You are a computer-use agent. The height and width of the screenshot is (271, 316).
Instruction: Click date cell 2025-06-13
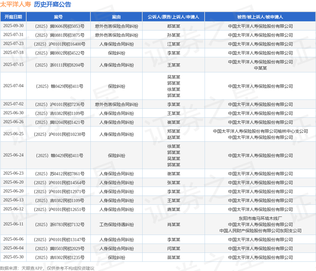pos(13,200)
